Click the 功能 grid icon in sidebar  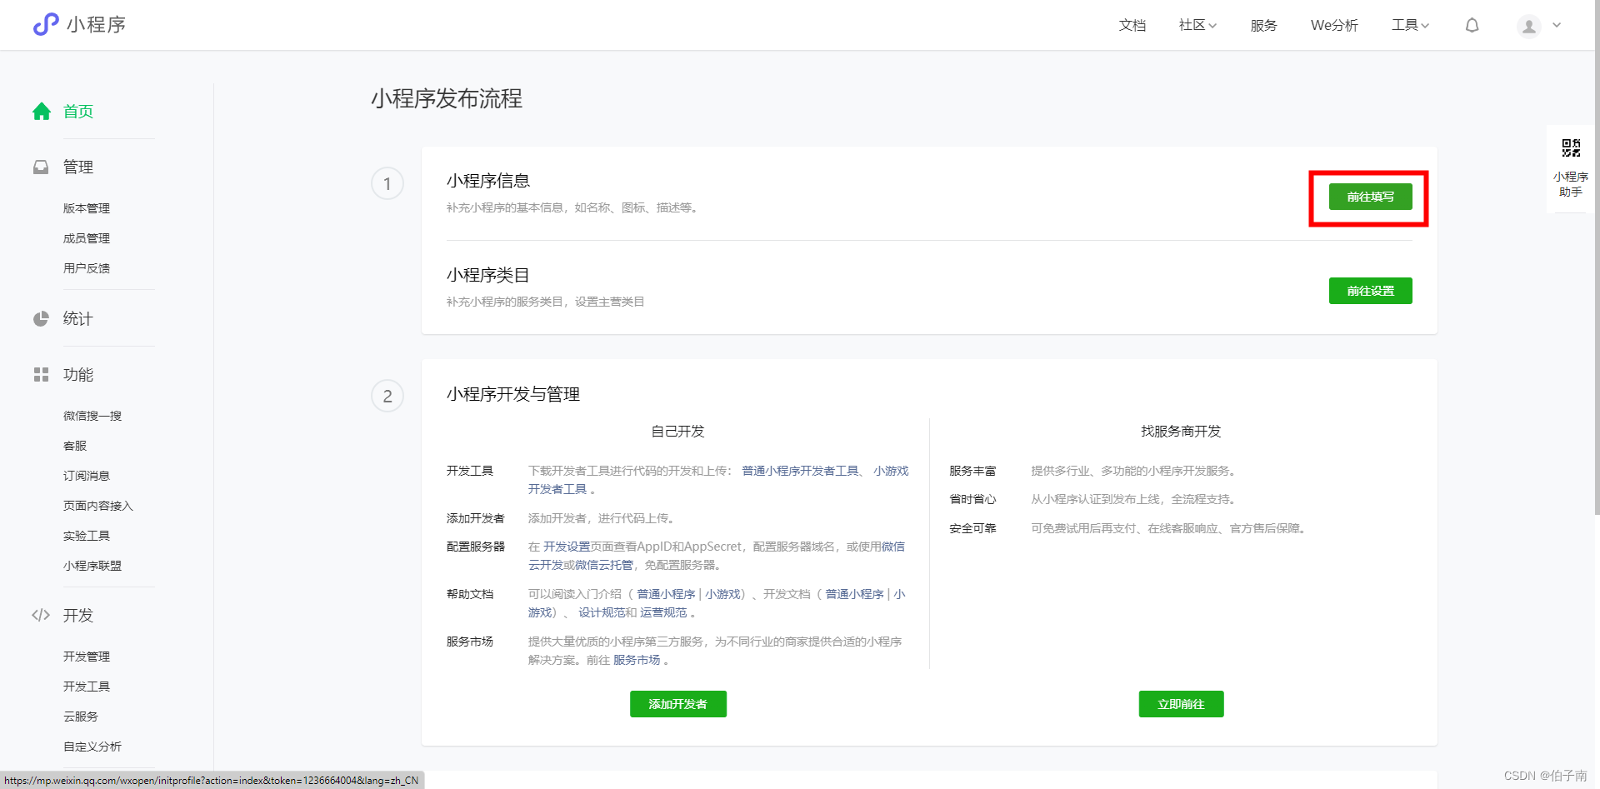tap(42, 374)
